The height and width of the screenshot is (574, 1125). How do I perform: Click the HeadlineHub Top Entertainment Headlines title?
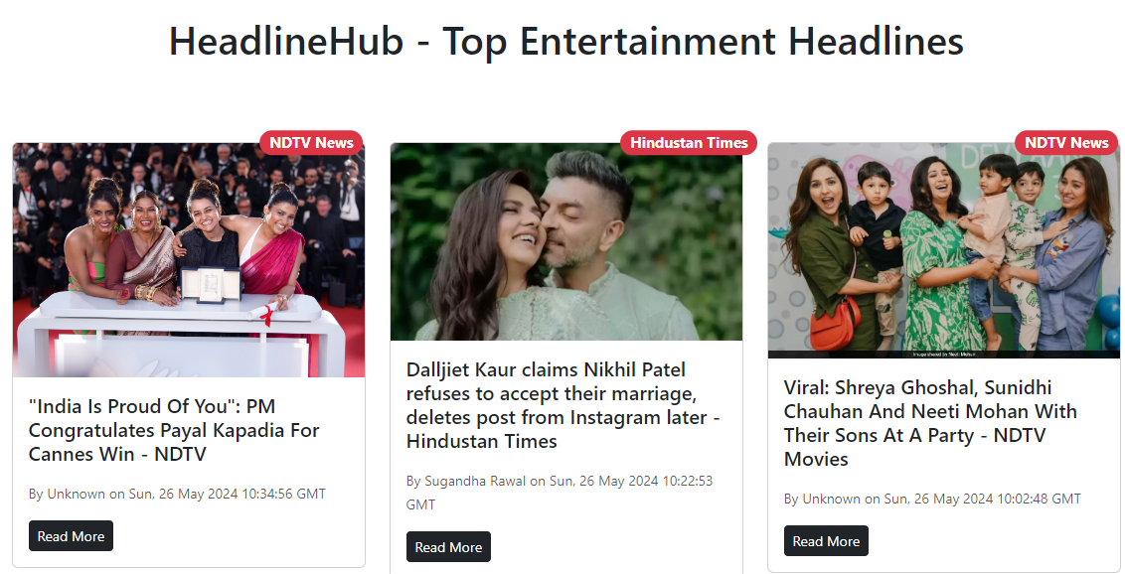point(566,41)
